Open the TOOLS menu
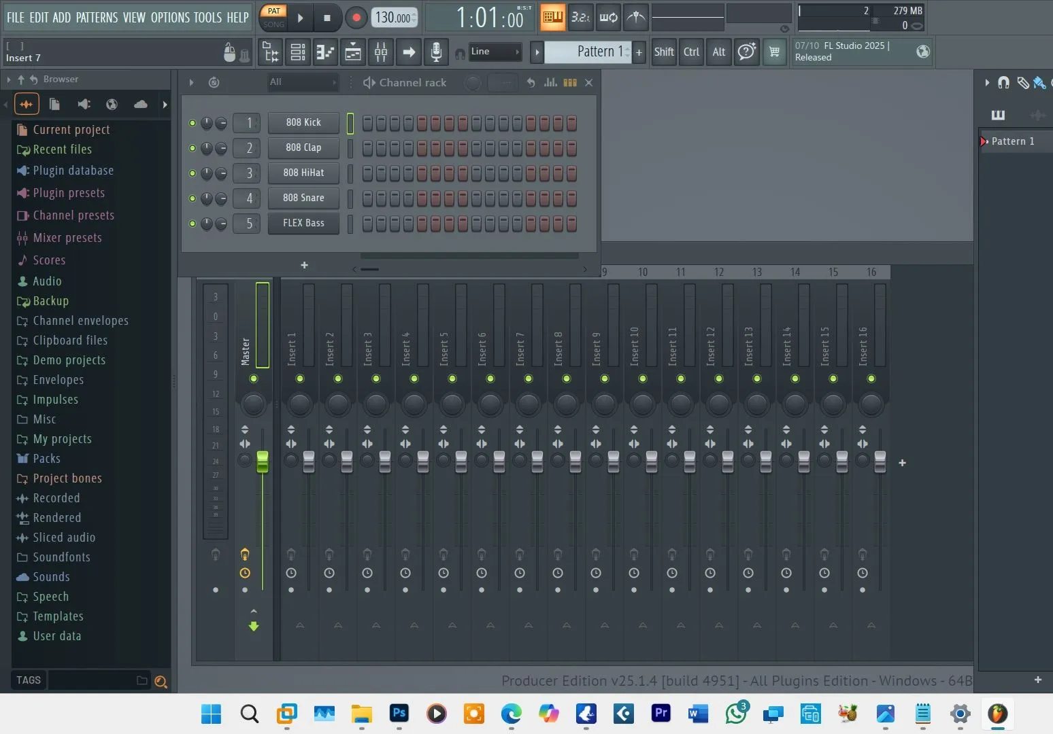The image size is (1053, 734). point(207,17)
